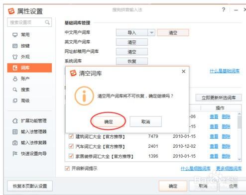This screenshot has height=195, width=246.
Task: Click the icon beside 输入法管理器
Action: pyautogui.click(x=15, y=132)
